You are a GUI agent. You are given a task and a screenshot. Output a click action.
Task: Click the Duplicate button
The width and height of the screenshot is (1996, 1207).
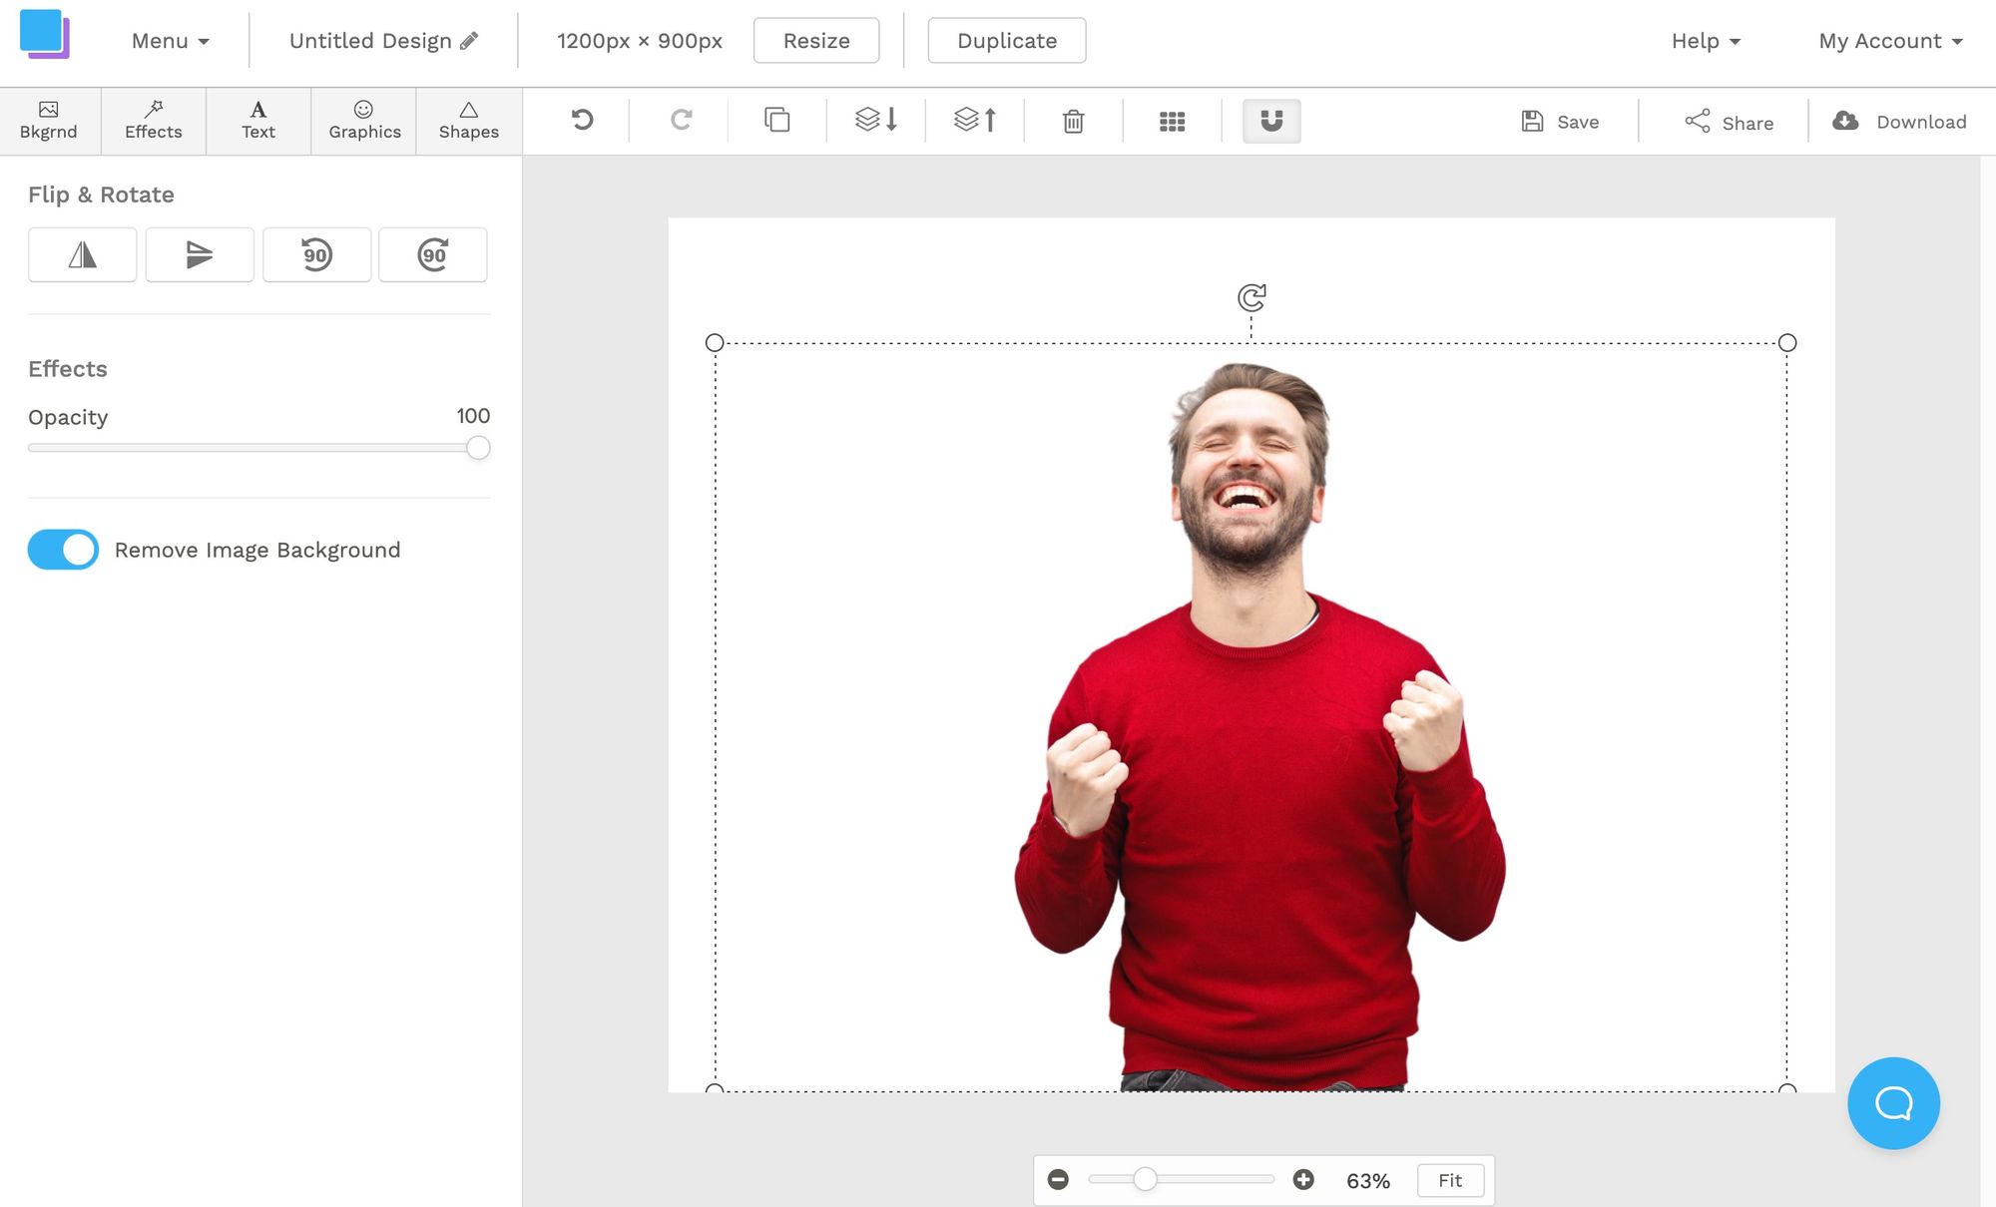click(1006, 41)
